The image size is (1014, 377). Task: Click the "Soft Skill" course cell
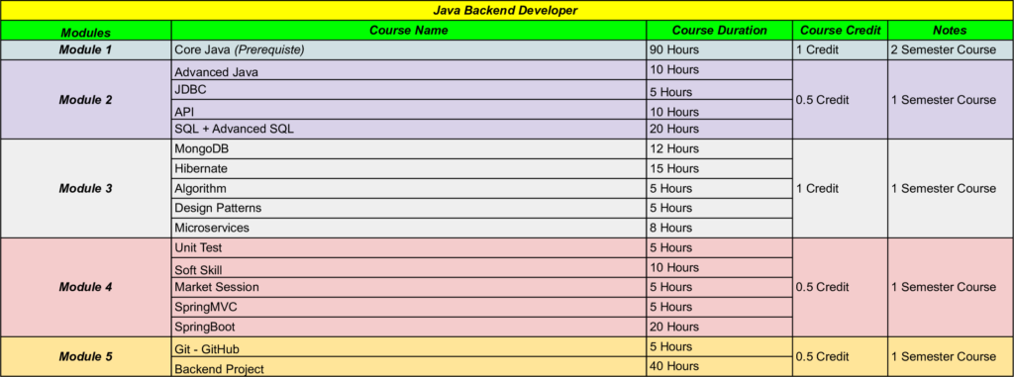(x=409, y=268)
